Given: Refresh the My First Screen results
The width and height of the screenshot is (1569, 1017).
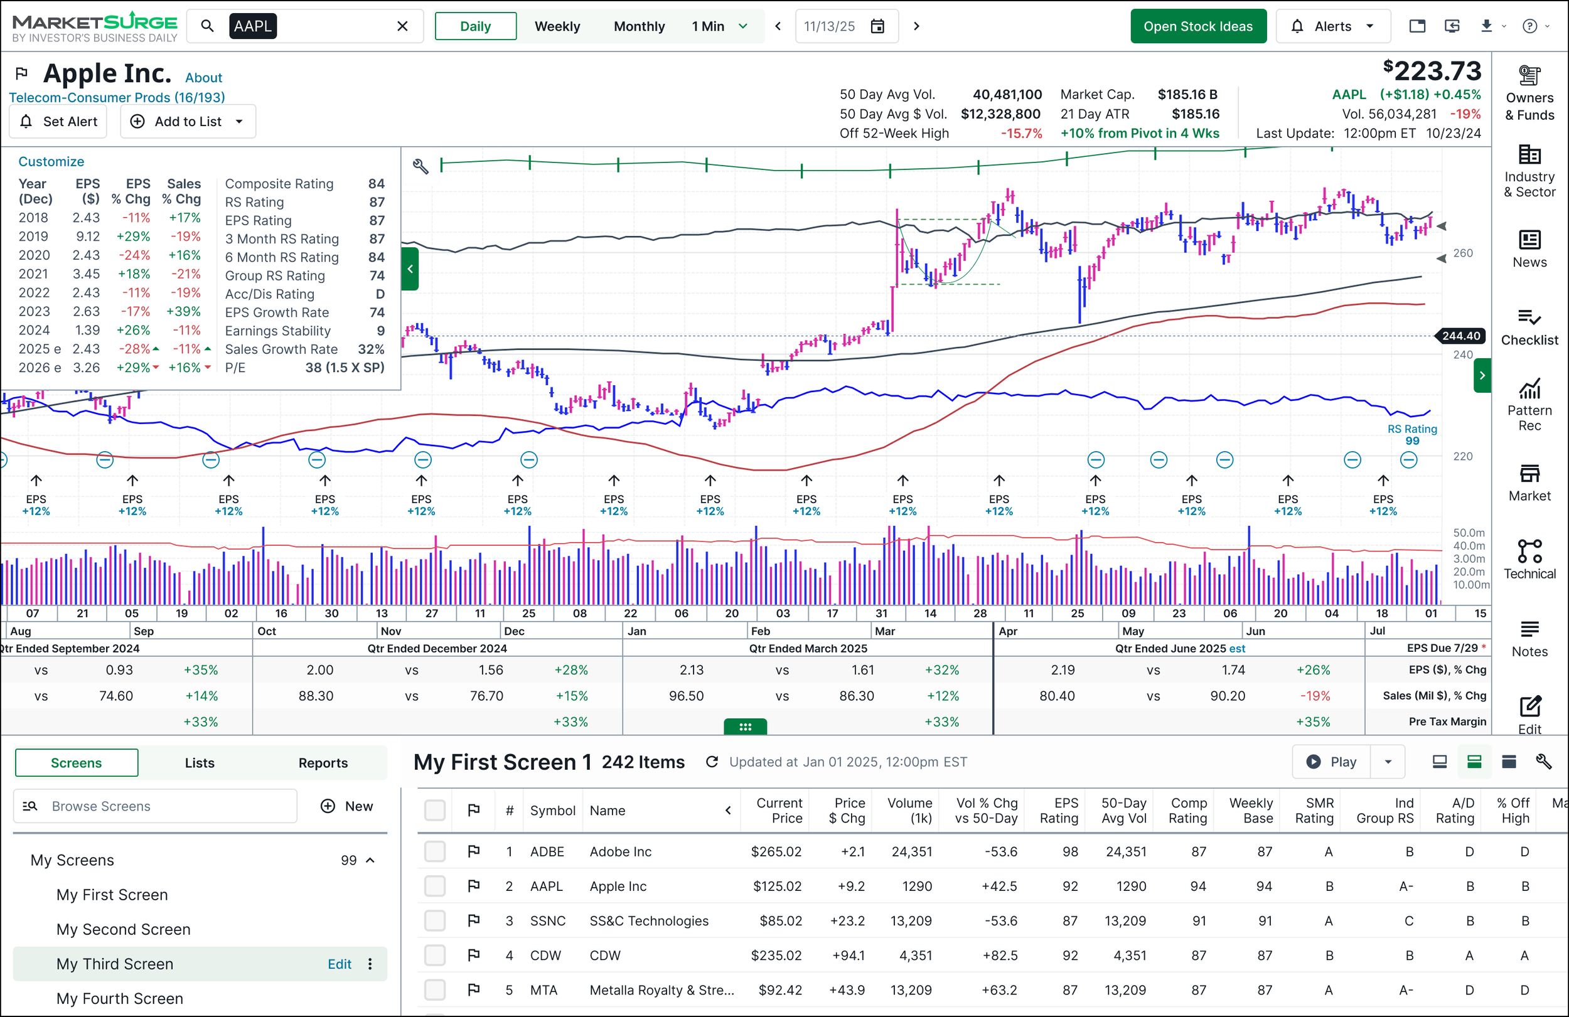Looking at the screenshot, I should click(x=711, y=762).
